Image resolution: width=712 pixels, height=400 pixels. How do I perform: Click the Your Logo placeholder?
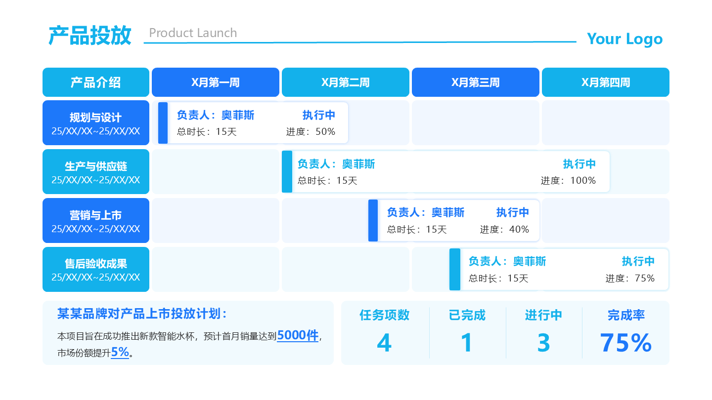pos(624,39)
